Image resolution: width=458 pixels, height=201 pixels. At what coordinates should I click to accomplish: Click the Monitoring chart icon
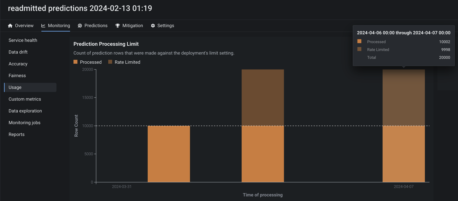tap(43, 26)
